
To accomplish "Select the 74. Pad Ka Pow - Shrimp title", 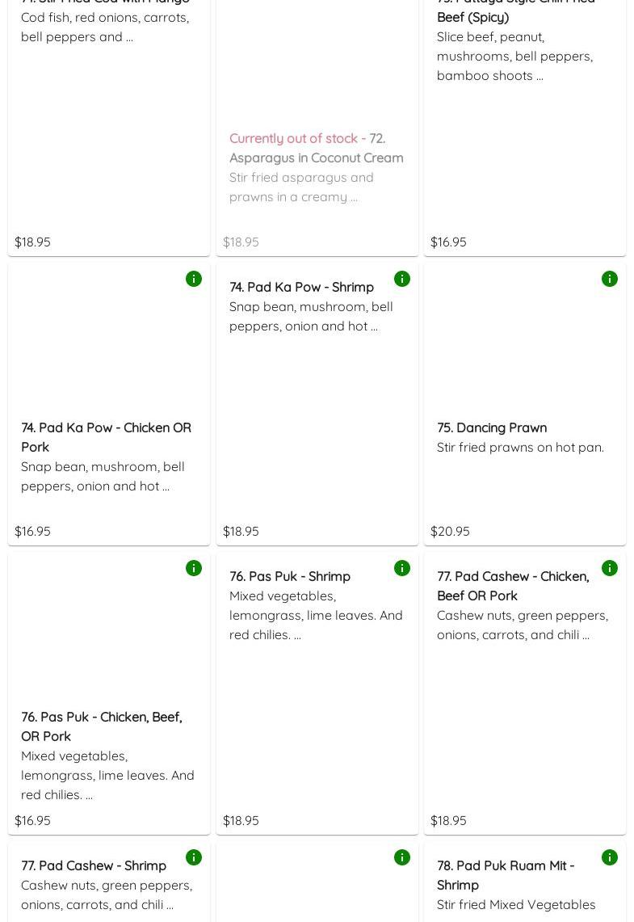I will 301,287.
